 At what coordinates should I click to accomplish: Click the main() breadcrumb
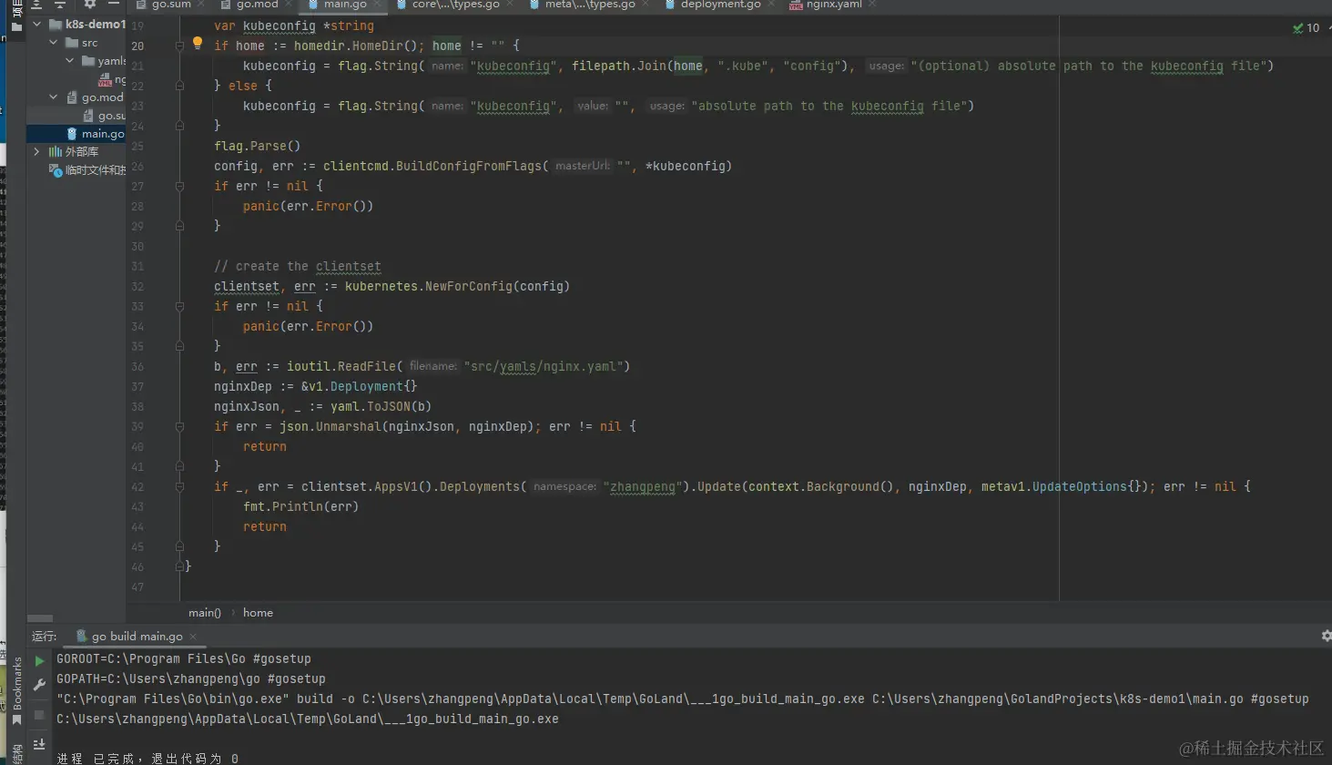tap(205, 613)
